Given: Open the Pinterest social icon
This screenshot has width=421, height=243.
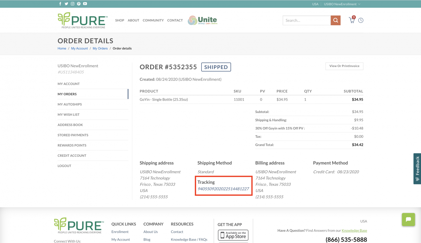Looking at the screenshot, I should pyautogui.click(x=79, y=4).
